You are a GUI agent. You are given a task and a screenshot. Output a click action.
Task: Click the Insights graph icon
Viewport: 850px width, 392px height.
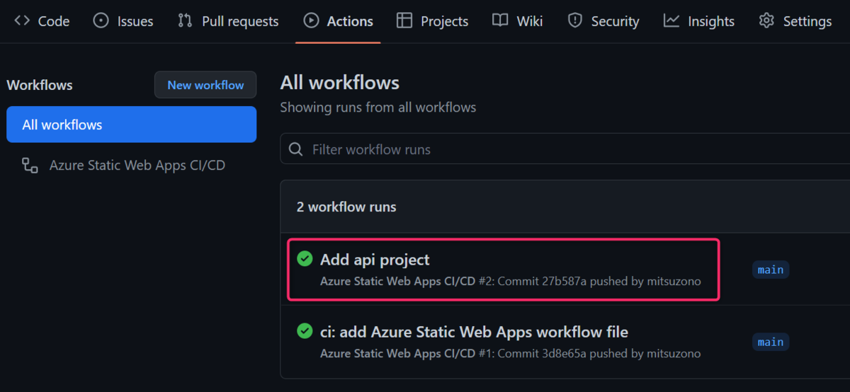671,21
